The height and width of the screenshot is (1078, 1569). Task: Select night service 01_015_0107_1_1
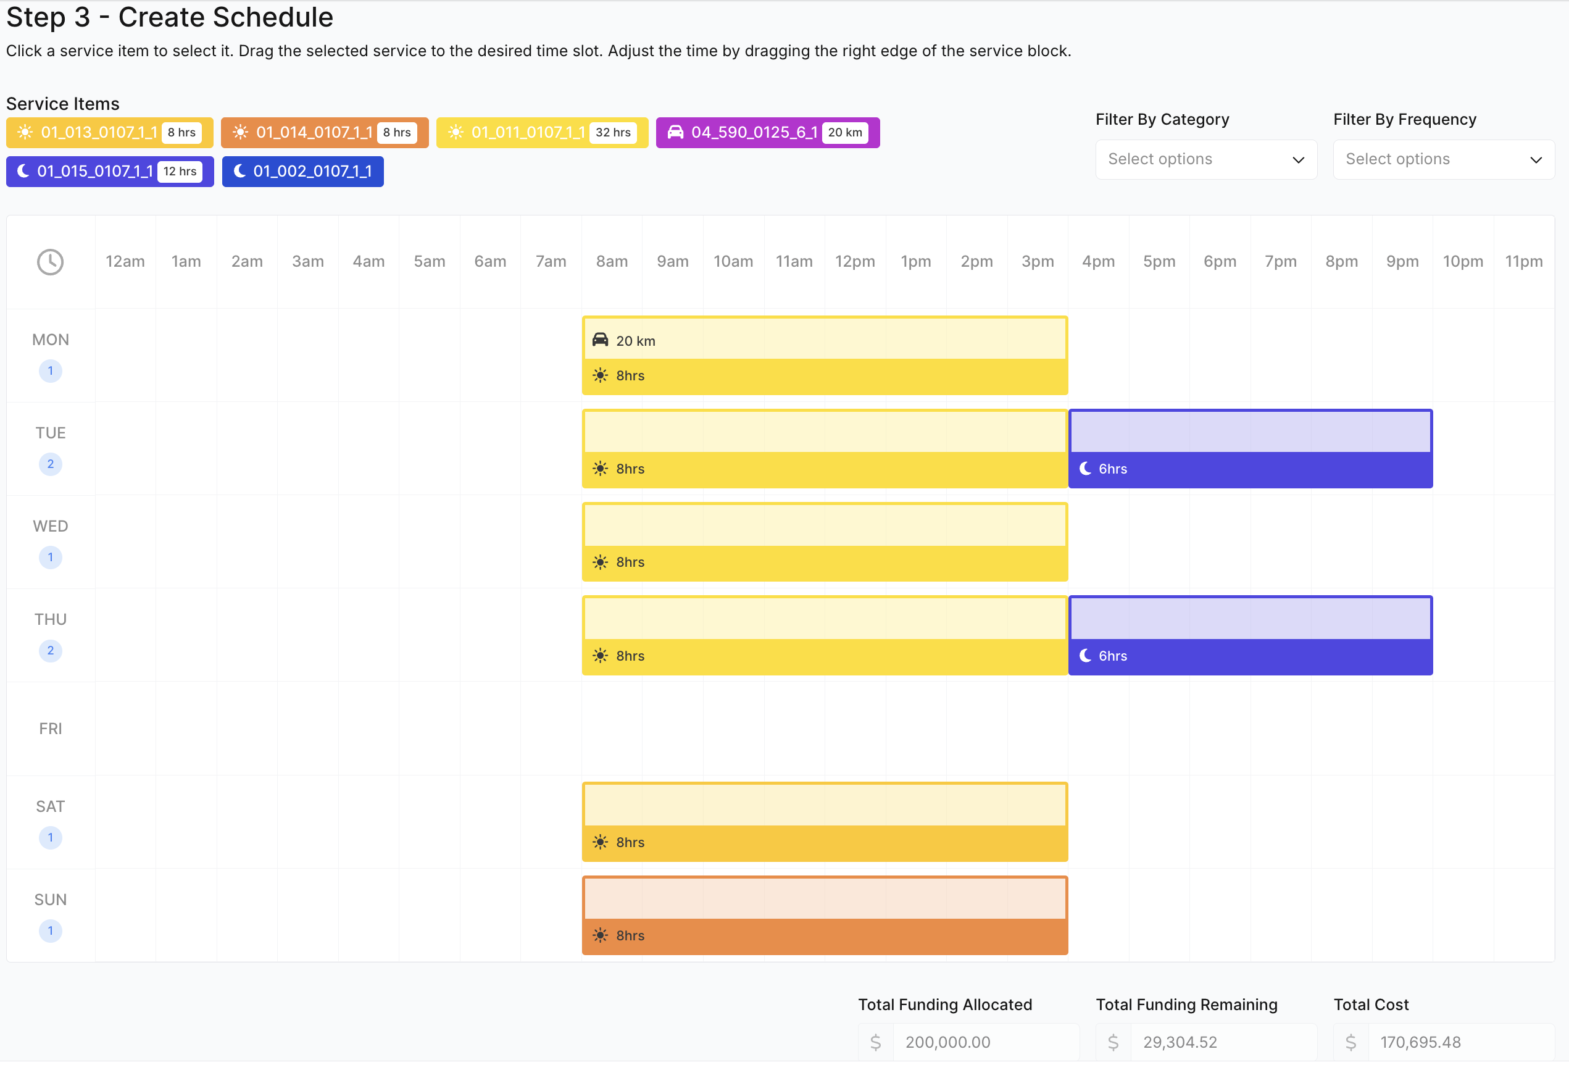tap(110, 172)
